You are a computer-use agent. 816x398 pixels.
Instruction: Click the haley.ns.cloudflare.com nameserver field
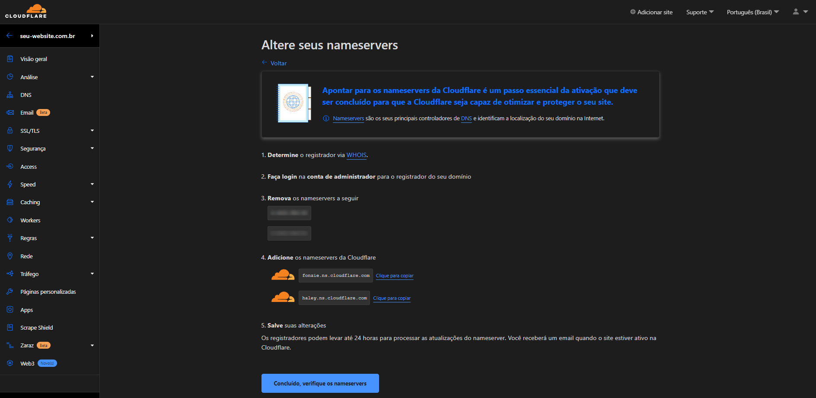(334, 298)
